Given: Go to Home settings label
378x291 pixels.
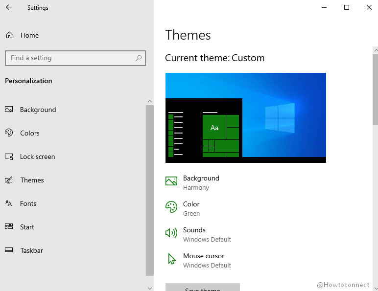Looking at the screenshot, I should tap(30, 35).
